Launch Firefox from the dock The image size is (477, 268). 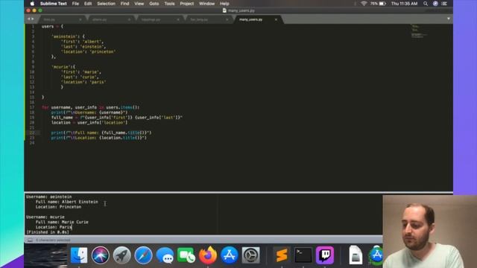[x=208, y=255]
